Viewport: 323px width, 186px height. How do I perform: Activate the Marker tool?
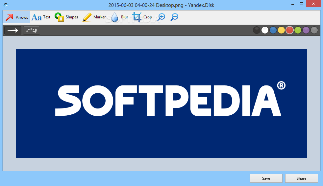94,17
